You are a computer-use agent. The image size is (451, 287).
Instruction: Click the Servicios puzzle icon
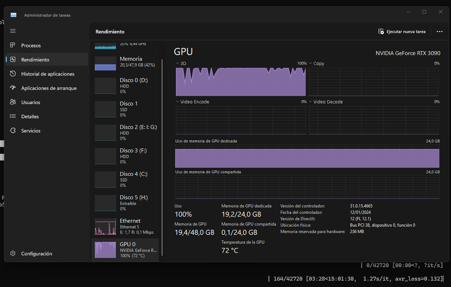[13, 131]
